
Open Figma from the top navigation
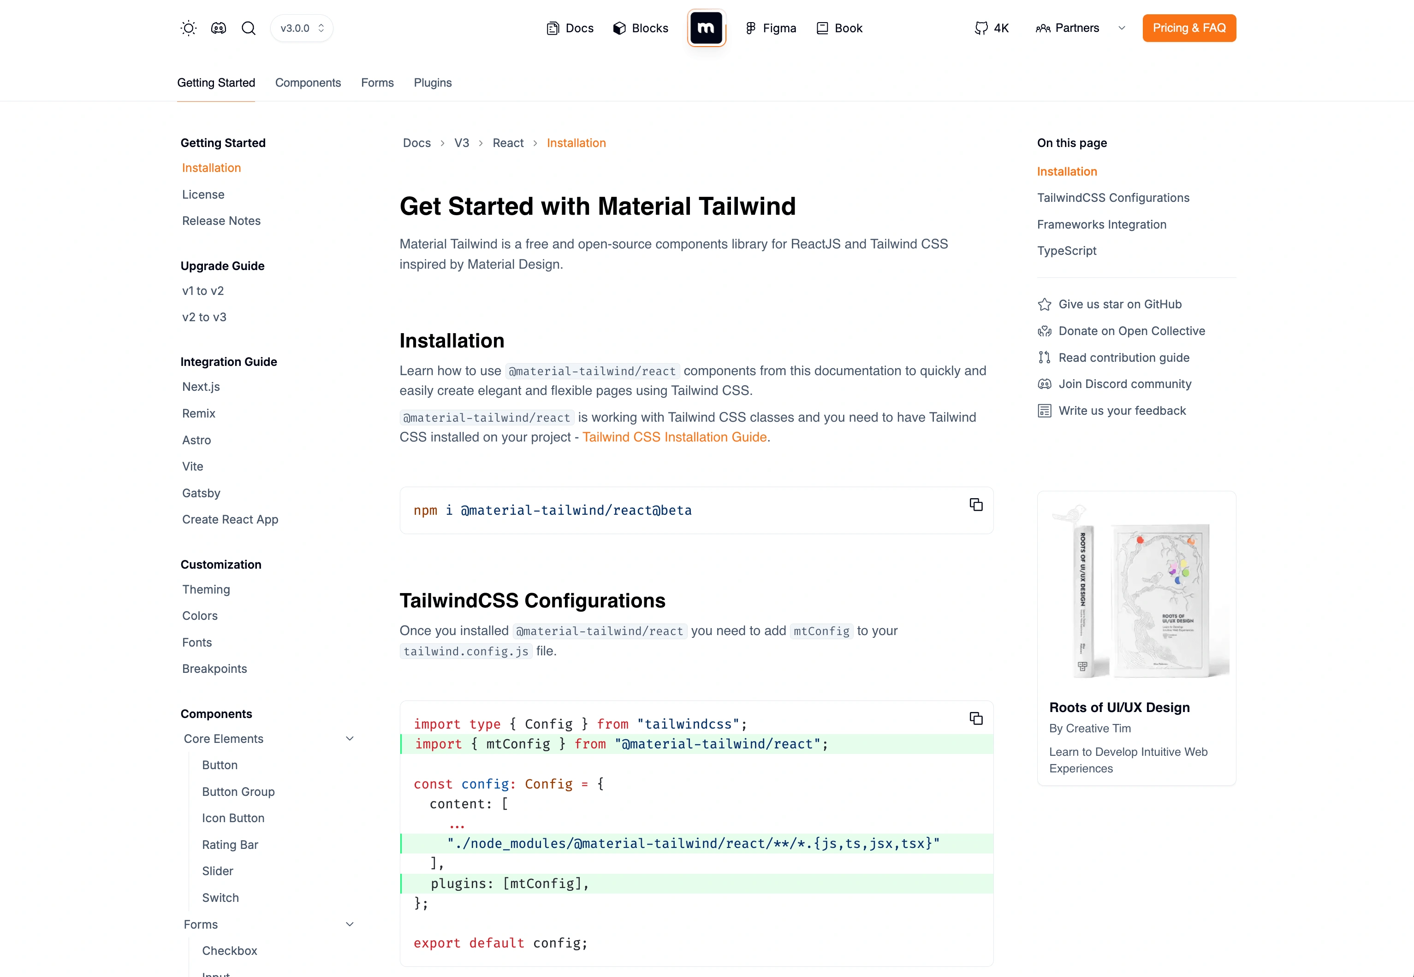[x=771, y=28]
